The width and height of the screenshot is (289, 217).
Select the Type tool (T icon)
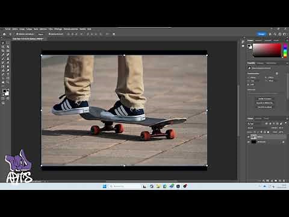click(8, 74)
